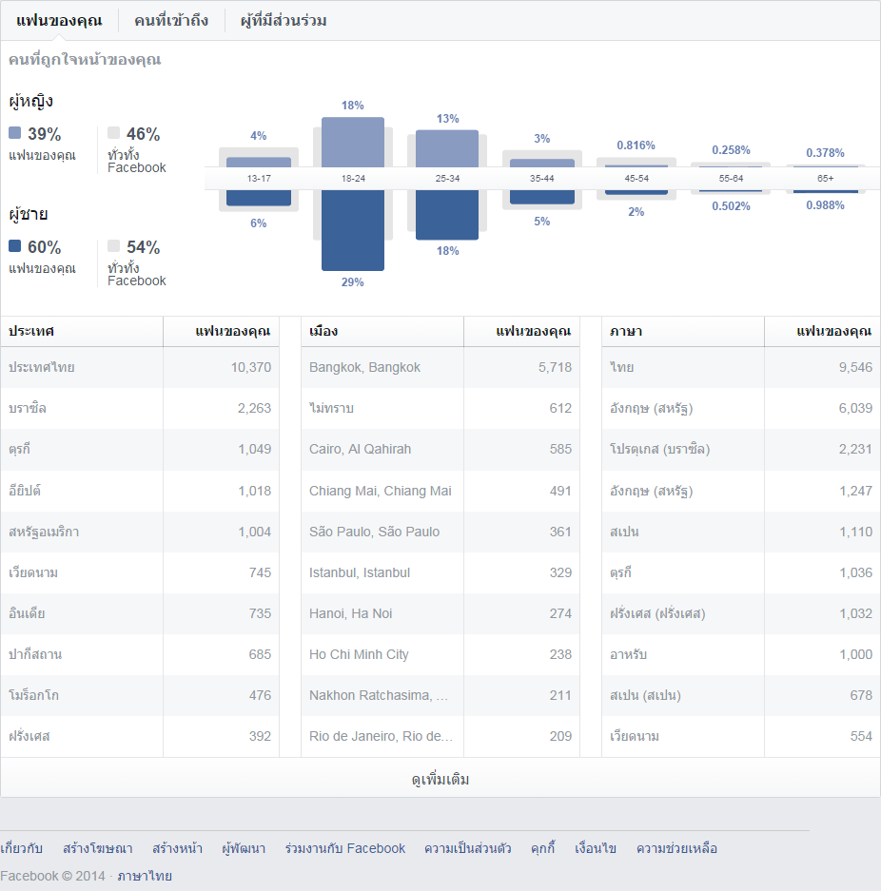Click the women 13-17 bar showing 4%
881x891 pixels.
[259, 162]
